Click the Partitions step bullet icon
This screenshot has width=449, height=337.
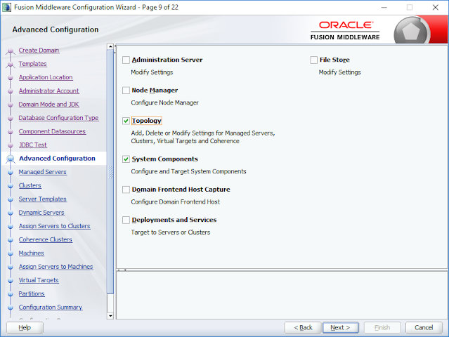coord(11,294)
